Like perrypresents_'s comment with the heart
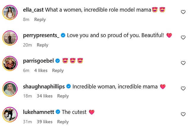This screenshot has width=188, height=131. coord(183,37)
